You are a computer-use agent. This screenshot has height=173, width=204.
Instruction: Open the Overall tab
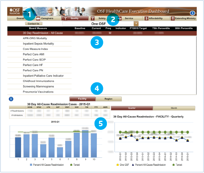point(21,18)
